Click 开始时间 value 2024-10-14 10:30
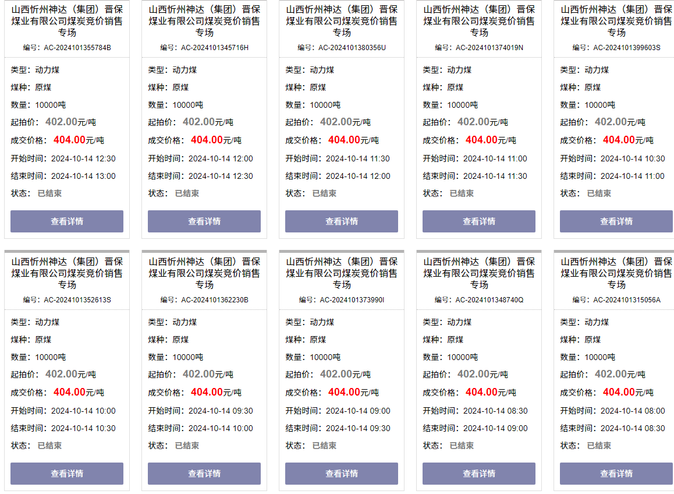 tap(633, 158)
